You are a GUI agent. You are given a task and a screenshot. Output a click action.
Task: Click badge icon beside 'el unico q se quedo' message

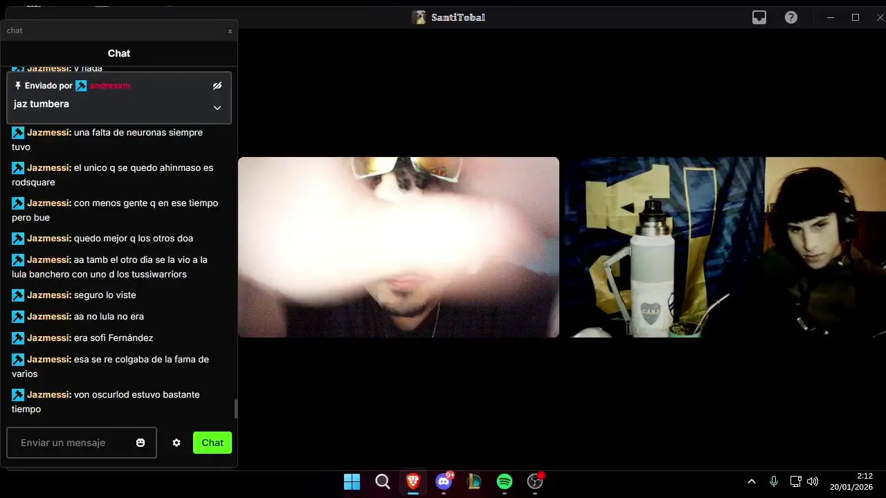click(18, 168)
